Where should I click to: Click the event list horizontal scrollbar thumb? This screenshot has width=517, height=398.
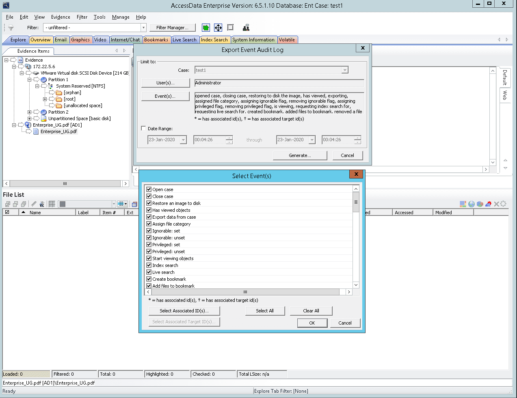pyautogui.click(x=245, y=292)
